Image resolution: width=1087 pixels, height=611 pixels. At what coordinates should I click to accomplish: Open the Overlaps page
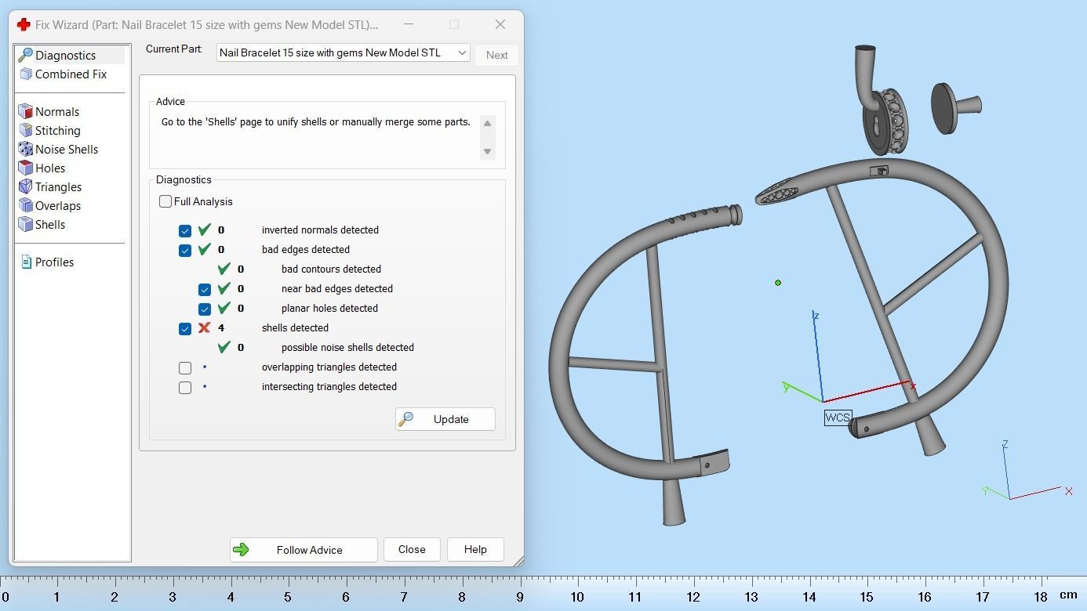click(57, 206)
